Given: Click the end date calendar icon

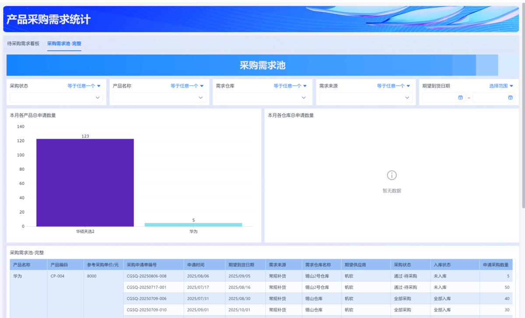Looking at the screenshot, I should pos(510,98).
